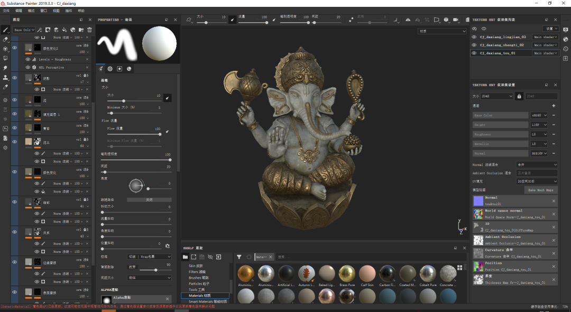Image resolution: width=571 pixels, height=312 pixels.
Task: Open the 帮助 menu
Action: (x=81, y=11)
